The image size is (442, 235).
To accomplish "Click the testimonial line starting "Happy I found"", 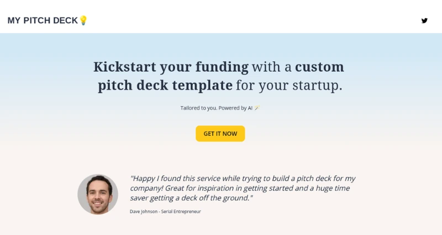I will click(x=243, y=178).
